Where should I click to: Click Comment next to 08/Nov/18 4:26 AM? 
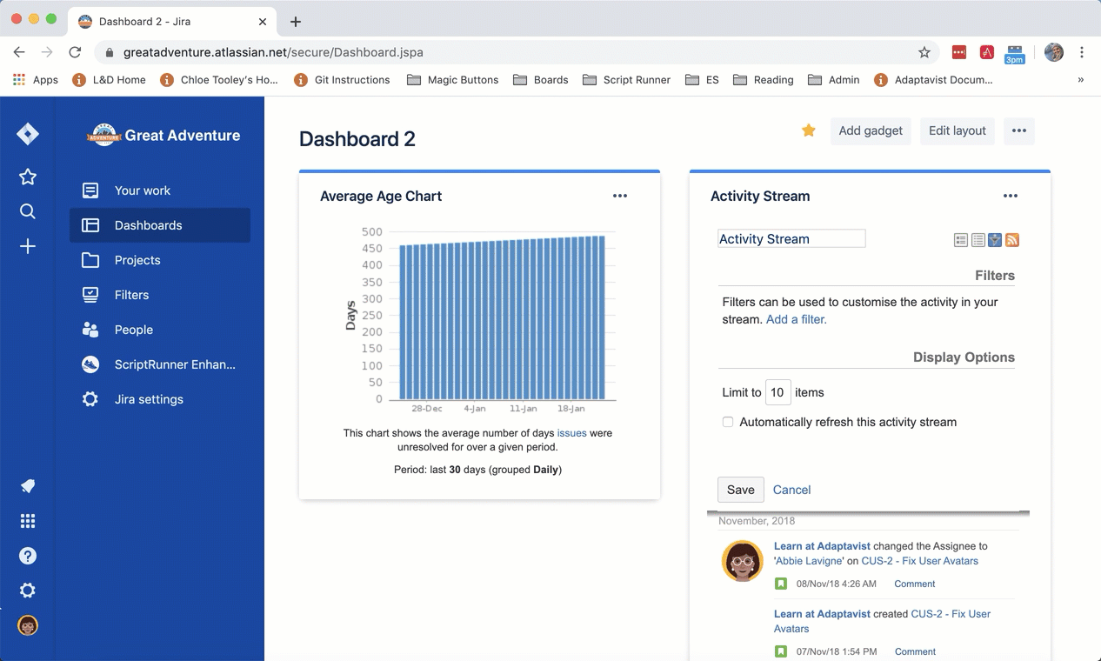tap(915, 584)
